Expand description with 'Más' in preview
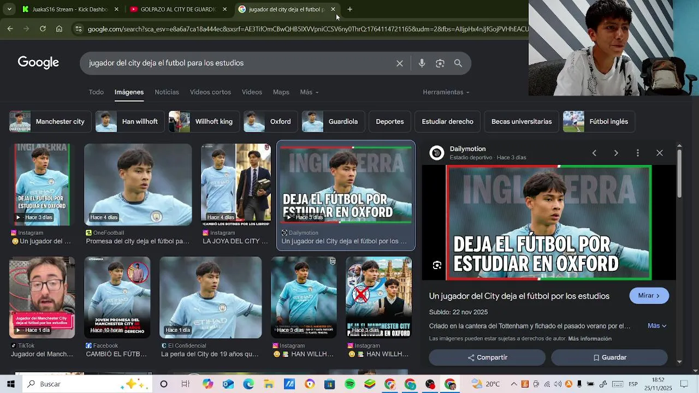This screenshot has width=699, height=393. click(657, 326)
